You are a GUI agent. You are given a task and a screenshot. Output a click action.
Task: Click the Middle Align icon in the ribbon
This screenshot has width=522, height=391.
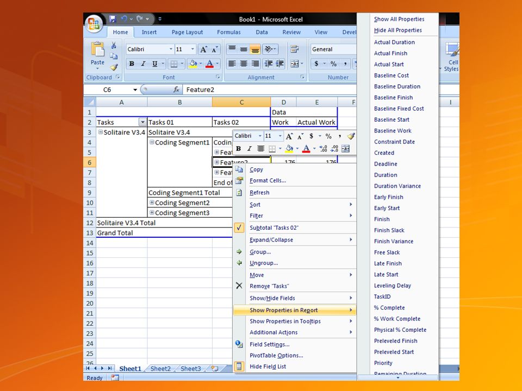[244, 49]
